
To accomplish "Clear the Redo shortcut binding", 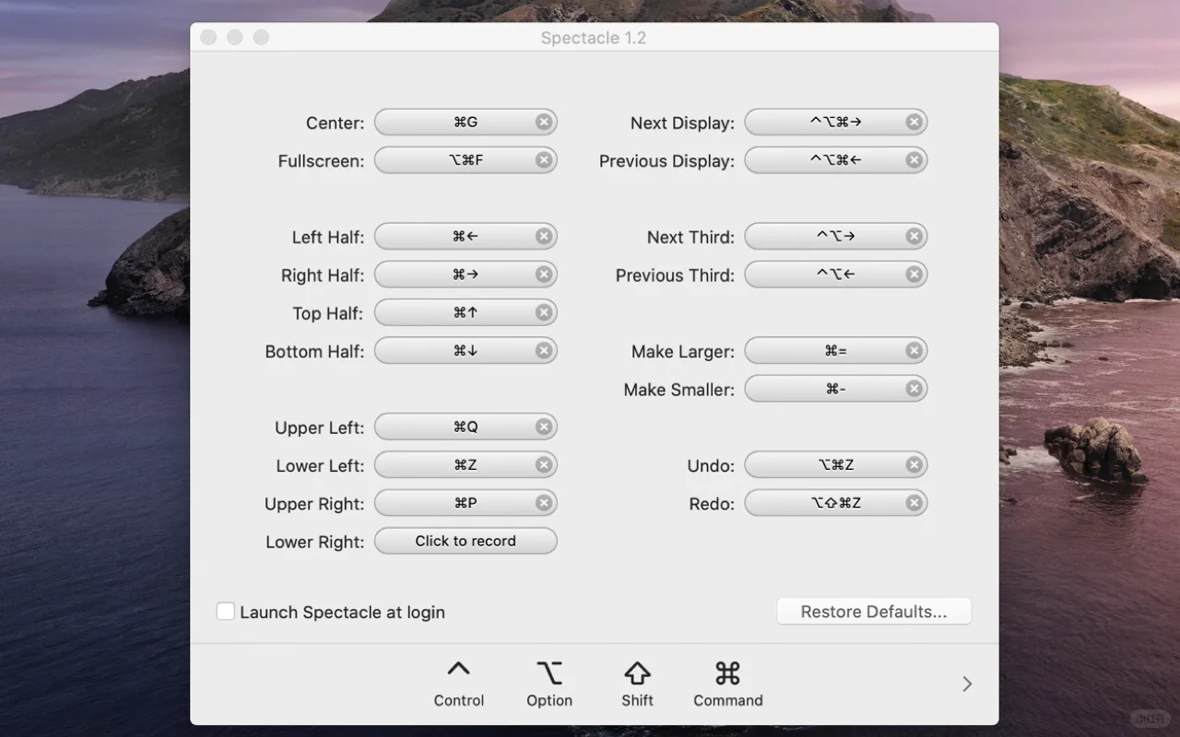I will point(914,502).
